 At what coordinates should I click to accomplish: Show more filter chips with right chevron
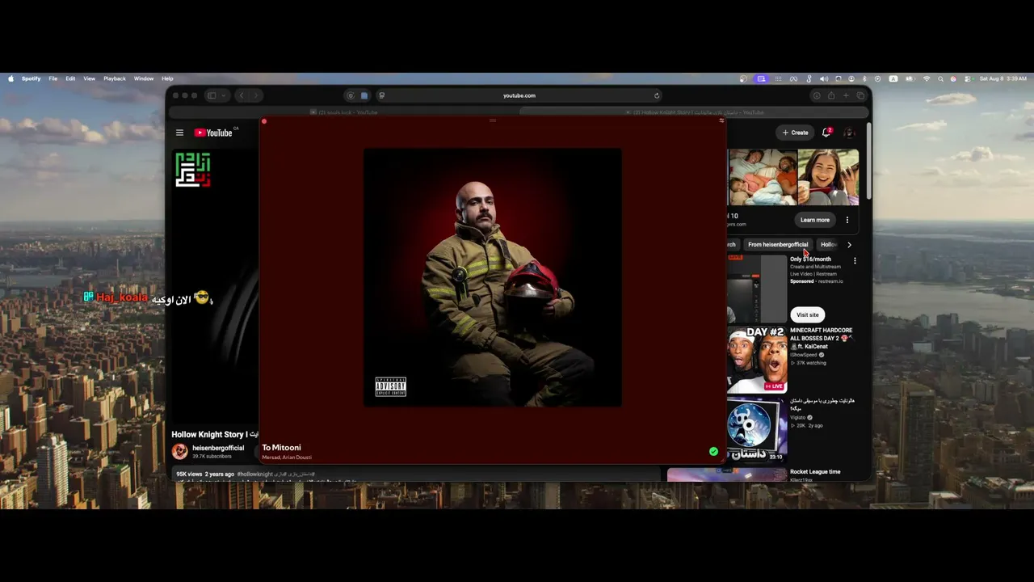pos(849,244)
